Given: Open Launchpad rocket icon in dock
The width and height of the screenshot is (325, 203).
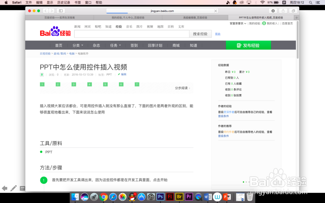Looking at the screenshot, I should click(x=94, y=197).
